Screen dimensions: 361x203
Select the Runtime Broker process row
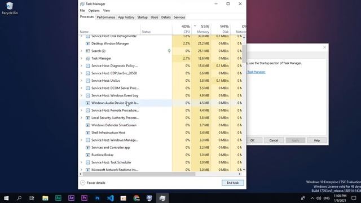click(x=161, y=155)
